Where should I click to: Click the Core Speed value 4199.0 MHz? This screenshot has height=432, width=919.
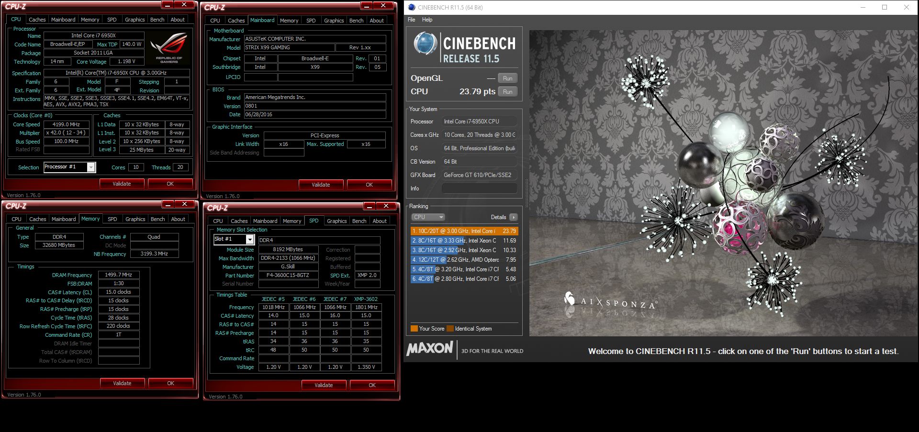(67, 124)
